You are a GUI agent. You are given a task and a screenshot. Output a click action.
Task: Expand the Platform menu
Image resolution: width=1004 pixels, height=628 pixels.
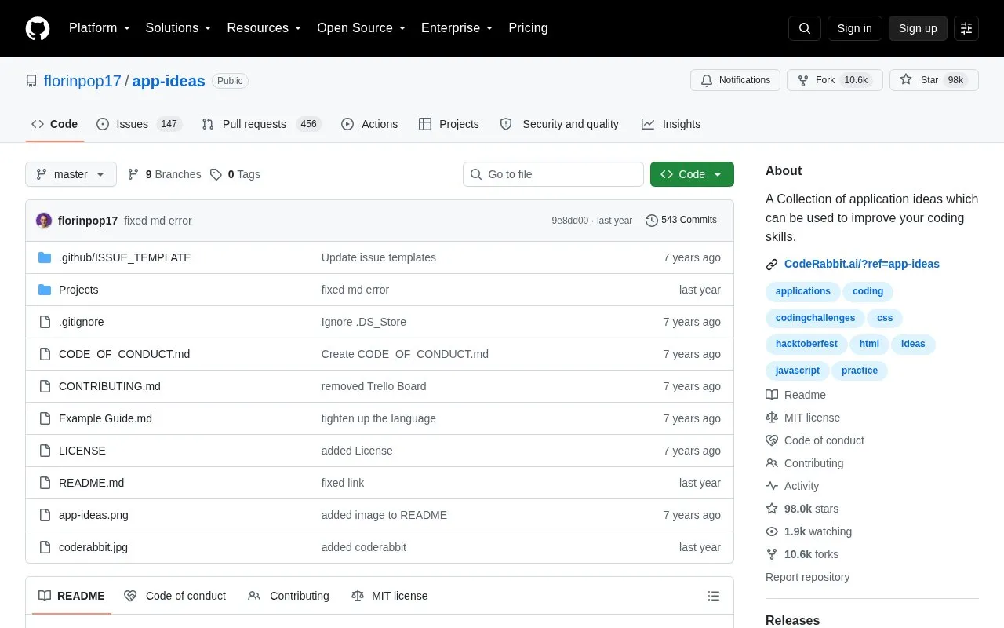pyautogui.click(x=100, y=28)
